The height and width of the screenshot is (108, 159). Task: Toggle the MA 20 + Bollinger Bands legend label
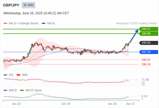(24, 23)
